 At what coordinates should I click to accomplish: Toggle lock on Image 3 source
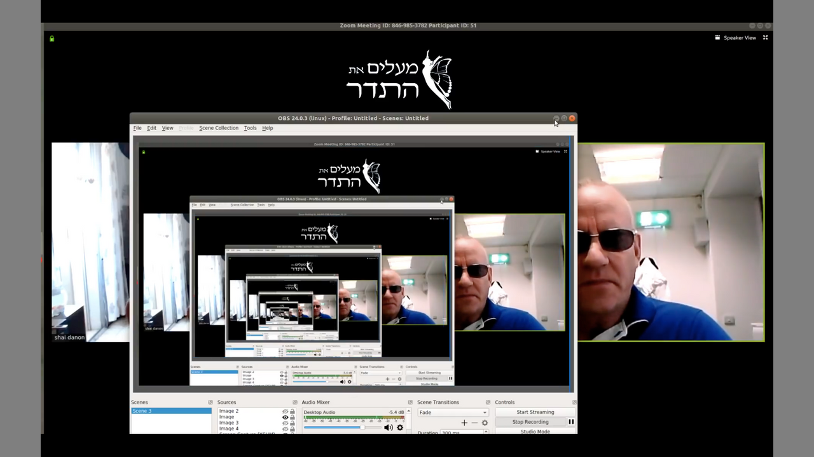tap(293, 423)
